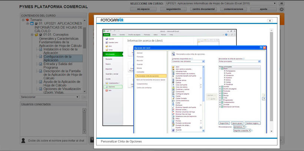The height and width of the screenshot is (151, 304).
Task: Open the 'Selecionar' dropdown under course contents
Action: pyautogui.click(x=50, y=97)
